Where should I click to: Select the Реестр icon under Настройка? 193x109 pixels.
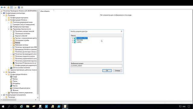coord(11,86)
